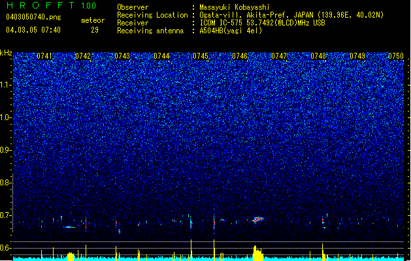
Task: Click the Receiving antenna label
Action: tap(150, 31)
